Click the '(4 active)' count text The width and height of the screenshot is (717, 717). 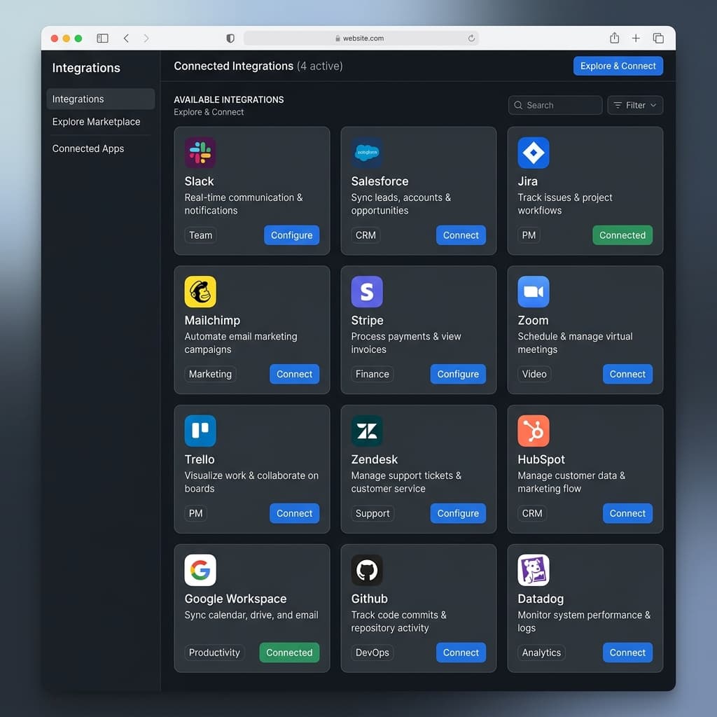(x=319, y=67)
